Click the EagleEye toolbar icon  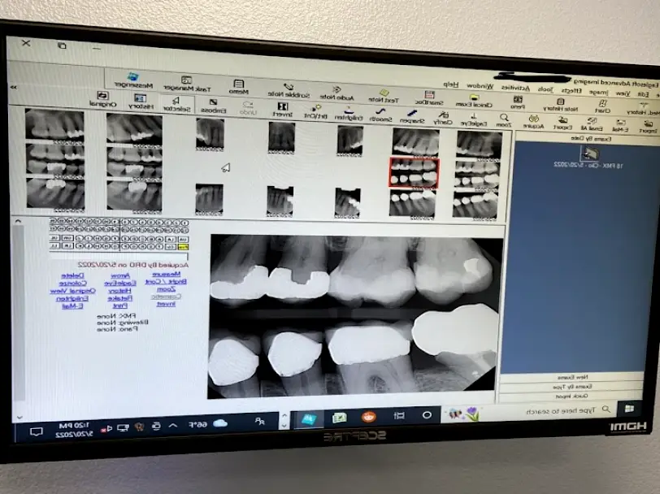point(474,120)
